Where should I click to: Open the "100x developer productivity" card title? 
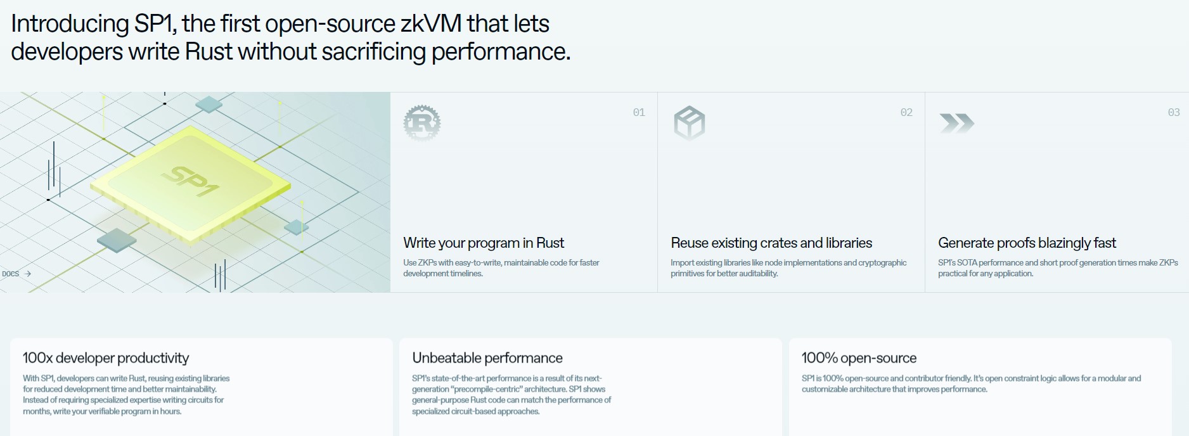106,358
